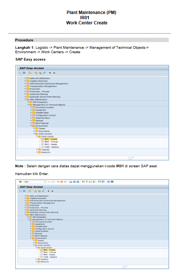
Task: Click the green Enter checkmark icon
Action: 20,182
